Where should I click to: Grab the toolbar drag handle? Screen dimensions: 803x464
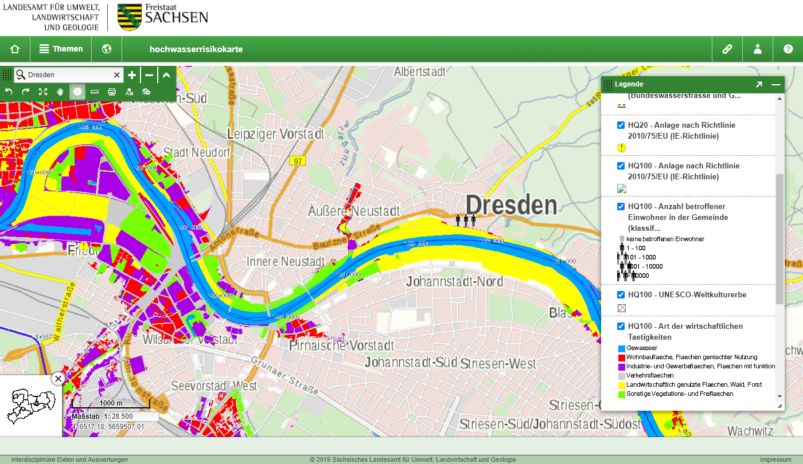(7, 75)
